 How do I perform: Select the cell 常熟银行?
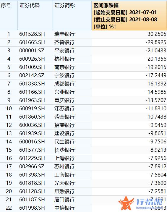tap(72, 191)
